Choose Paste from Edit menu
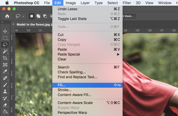 pyautogui.click(x=87, y=49)
